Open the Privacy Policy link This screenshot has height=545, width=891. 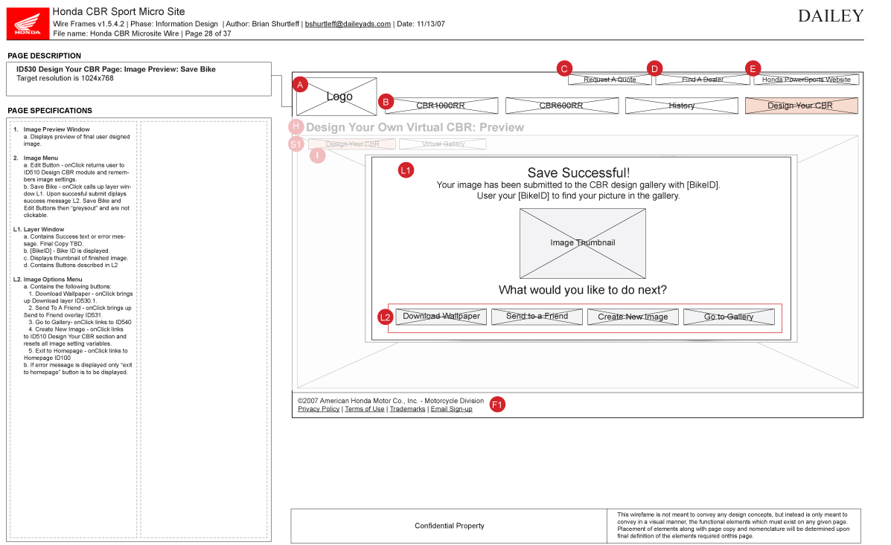pos(319,409)
